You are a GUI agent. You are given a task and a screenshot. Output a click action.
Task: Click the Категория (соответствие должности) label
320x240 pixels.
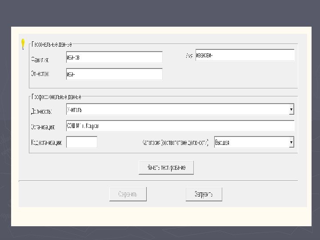pyautogui.click(x=175, y=143)
